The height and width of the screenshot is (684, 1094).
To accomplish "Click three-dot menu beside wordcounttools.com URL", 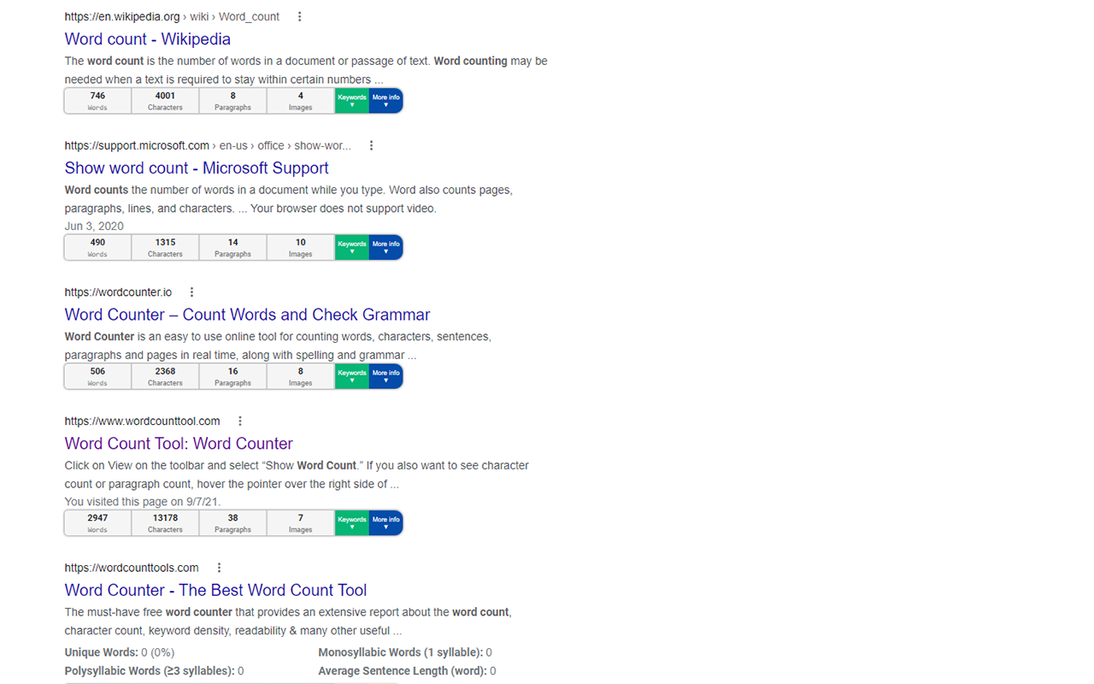I will [x=219, y=568].
